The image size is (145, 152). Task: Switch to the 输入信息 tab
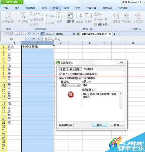coord(75,69)
